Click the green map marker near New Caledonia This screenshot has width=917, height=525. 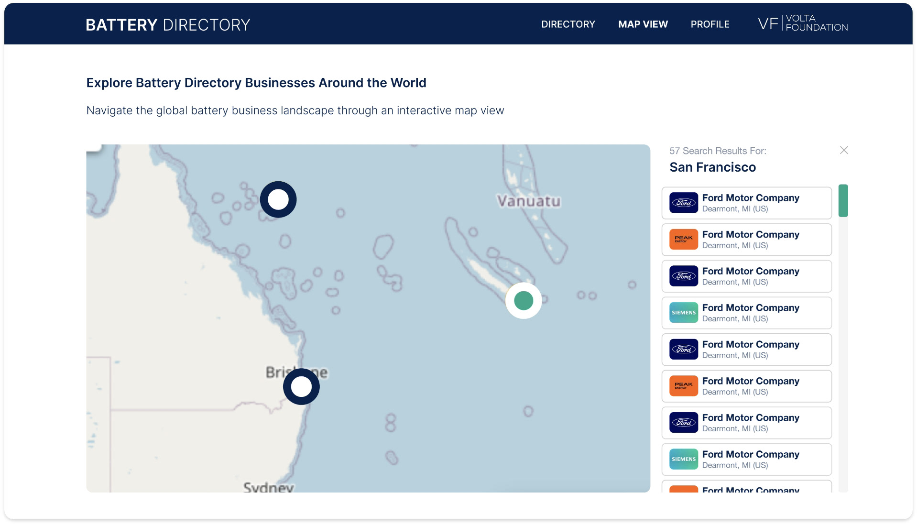524,301
